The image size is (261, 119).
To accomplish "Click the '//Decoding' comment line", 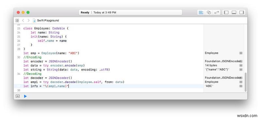I will [x=32, y=74].
